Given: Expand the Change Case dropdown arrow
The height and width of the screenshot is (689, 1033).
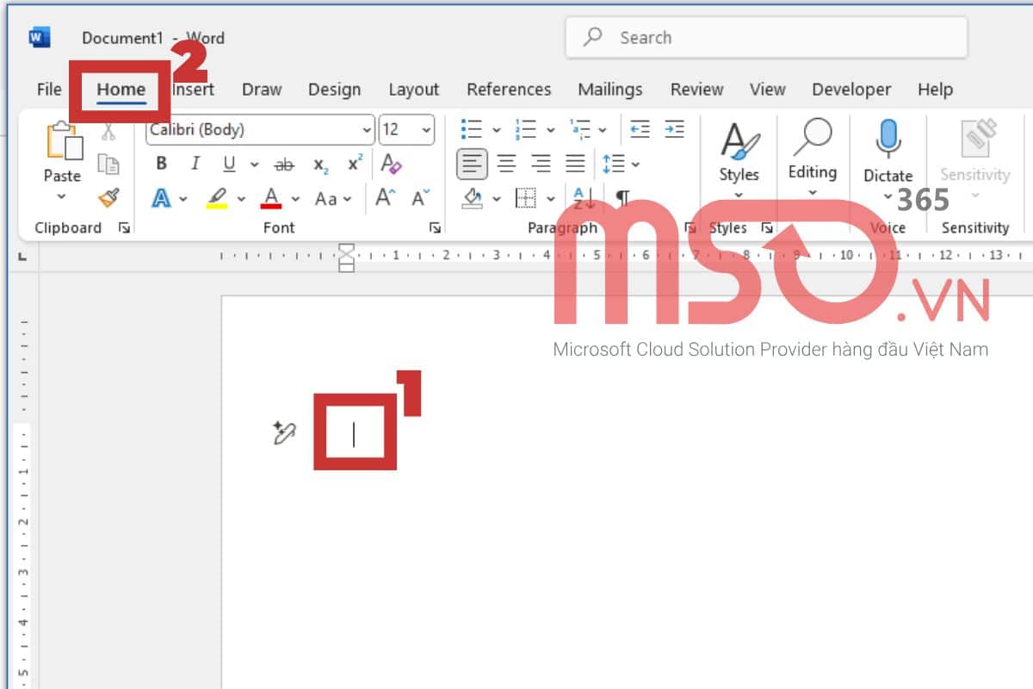Looking at the screenshot, I should coord(348,199).
